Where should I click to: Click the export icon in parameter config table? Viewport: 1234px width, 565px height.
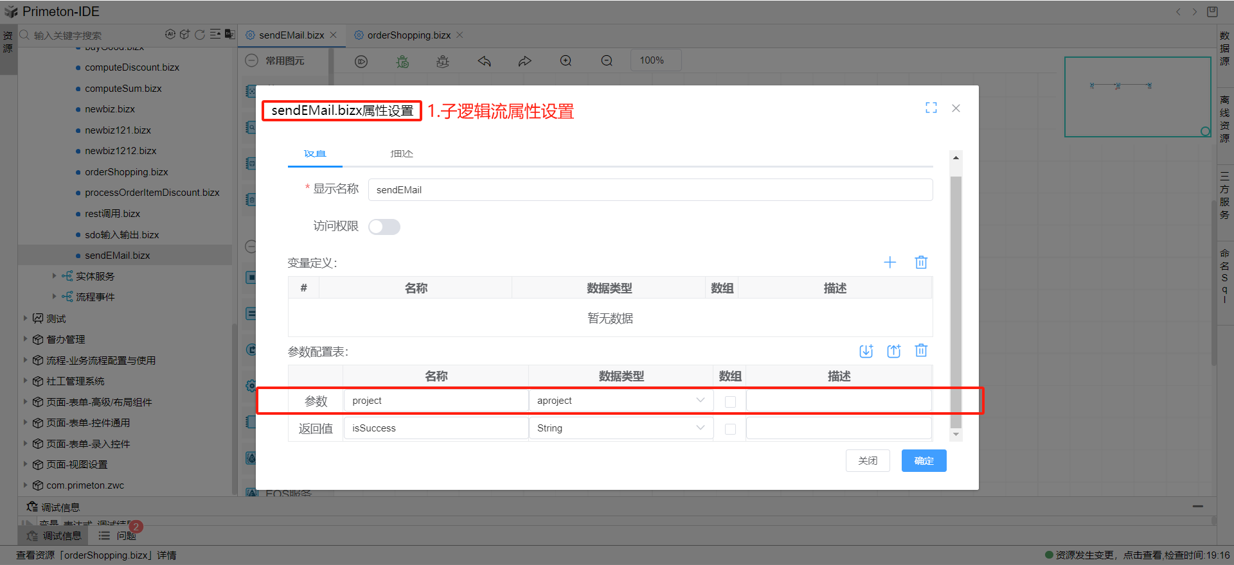coord(893,351)
